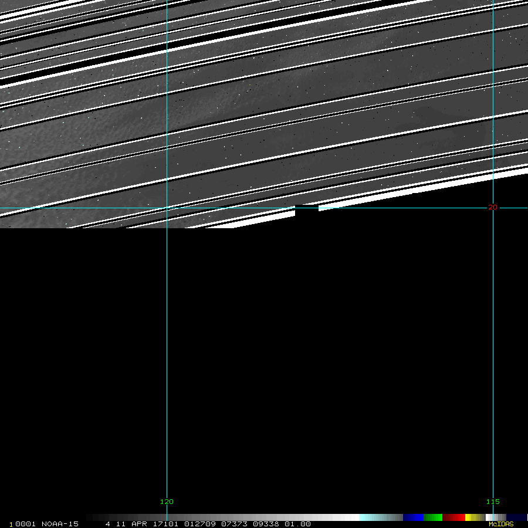Click the yellow McIDAS label

tap(501, 524)
